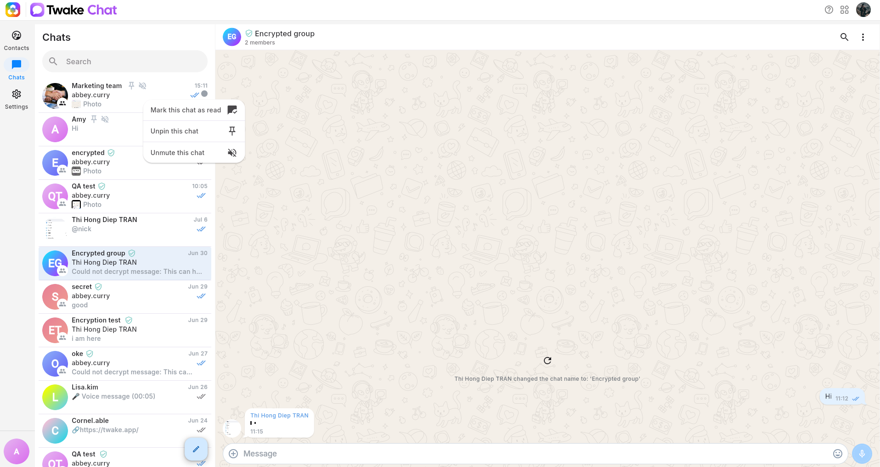Click the chat name changed notice
The image size is (880, 467).
(x=547, y=379)
